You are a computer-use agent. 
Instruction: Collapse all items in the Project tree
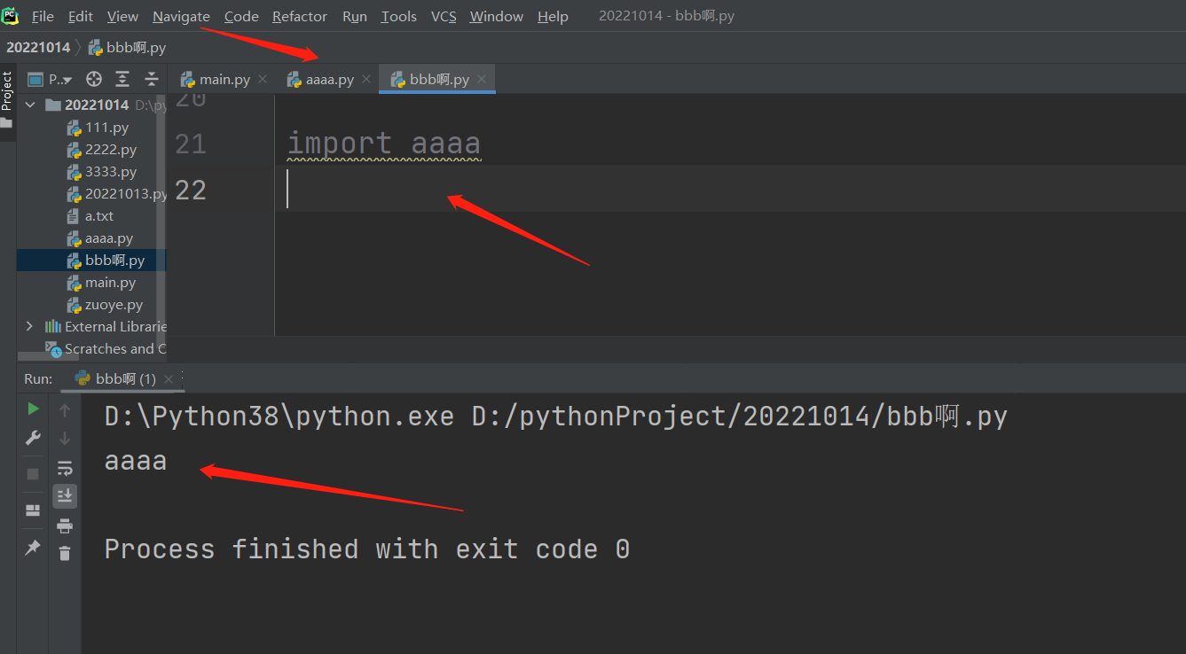[152, 79]
